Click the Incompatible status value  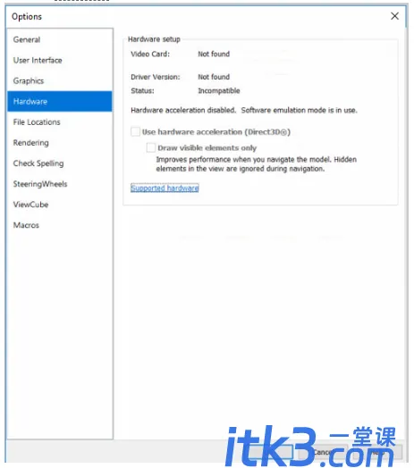tap(219, 91)
